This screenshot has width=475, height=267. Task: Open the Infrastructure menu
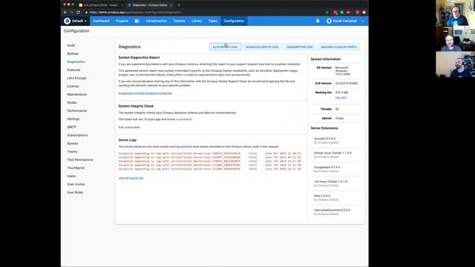click(157, 21)
